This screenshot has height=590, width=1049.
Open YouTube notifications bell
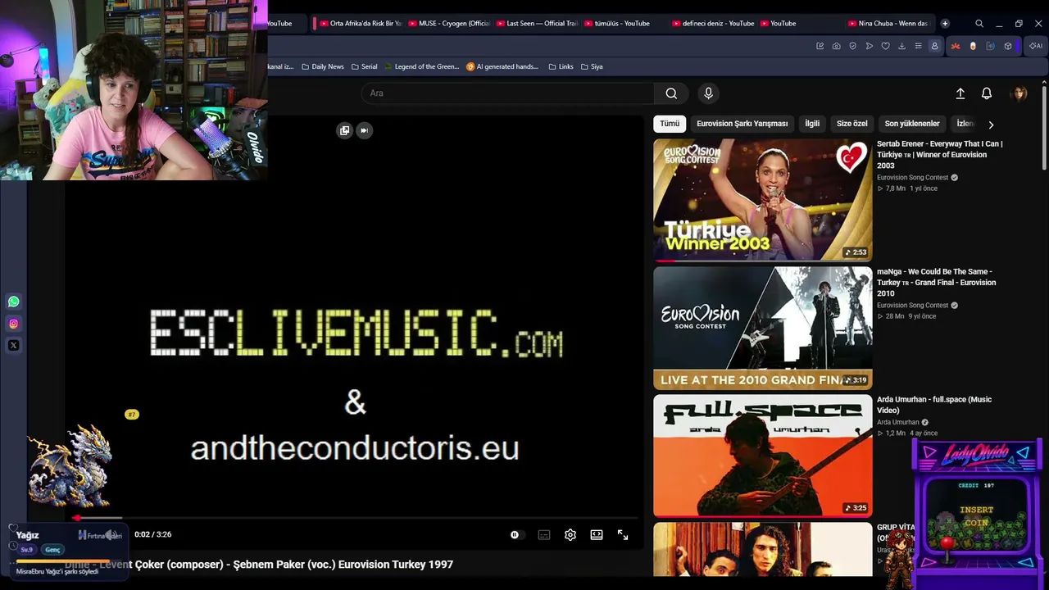pyautogui.click(x=987, y=93)
